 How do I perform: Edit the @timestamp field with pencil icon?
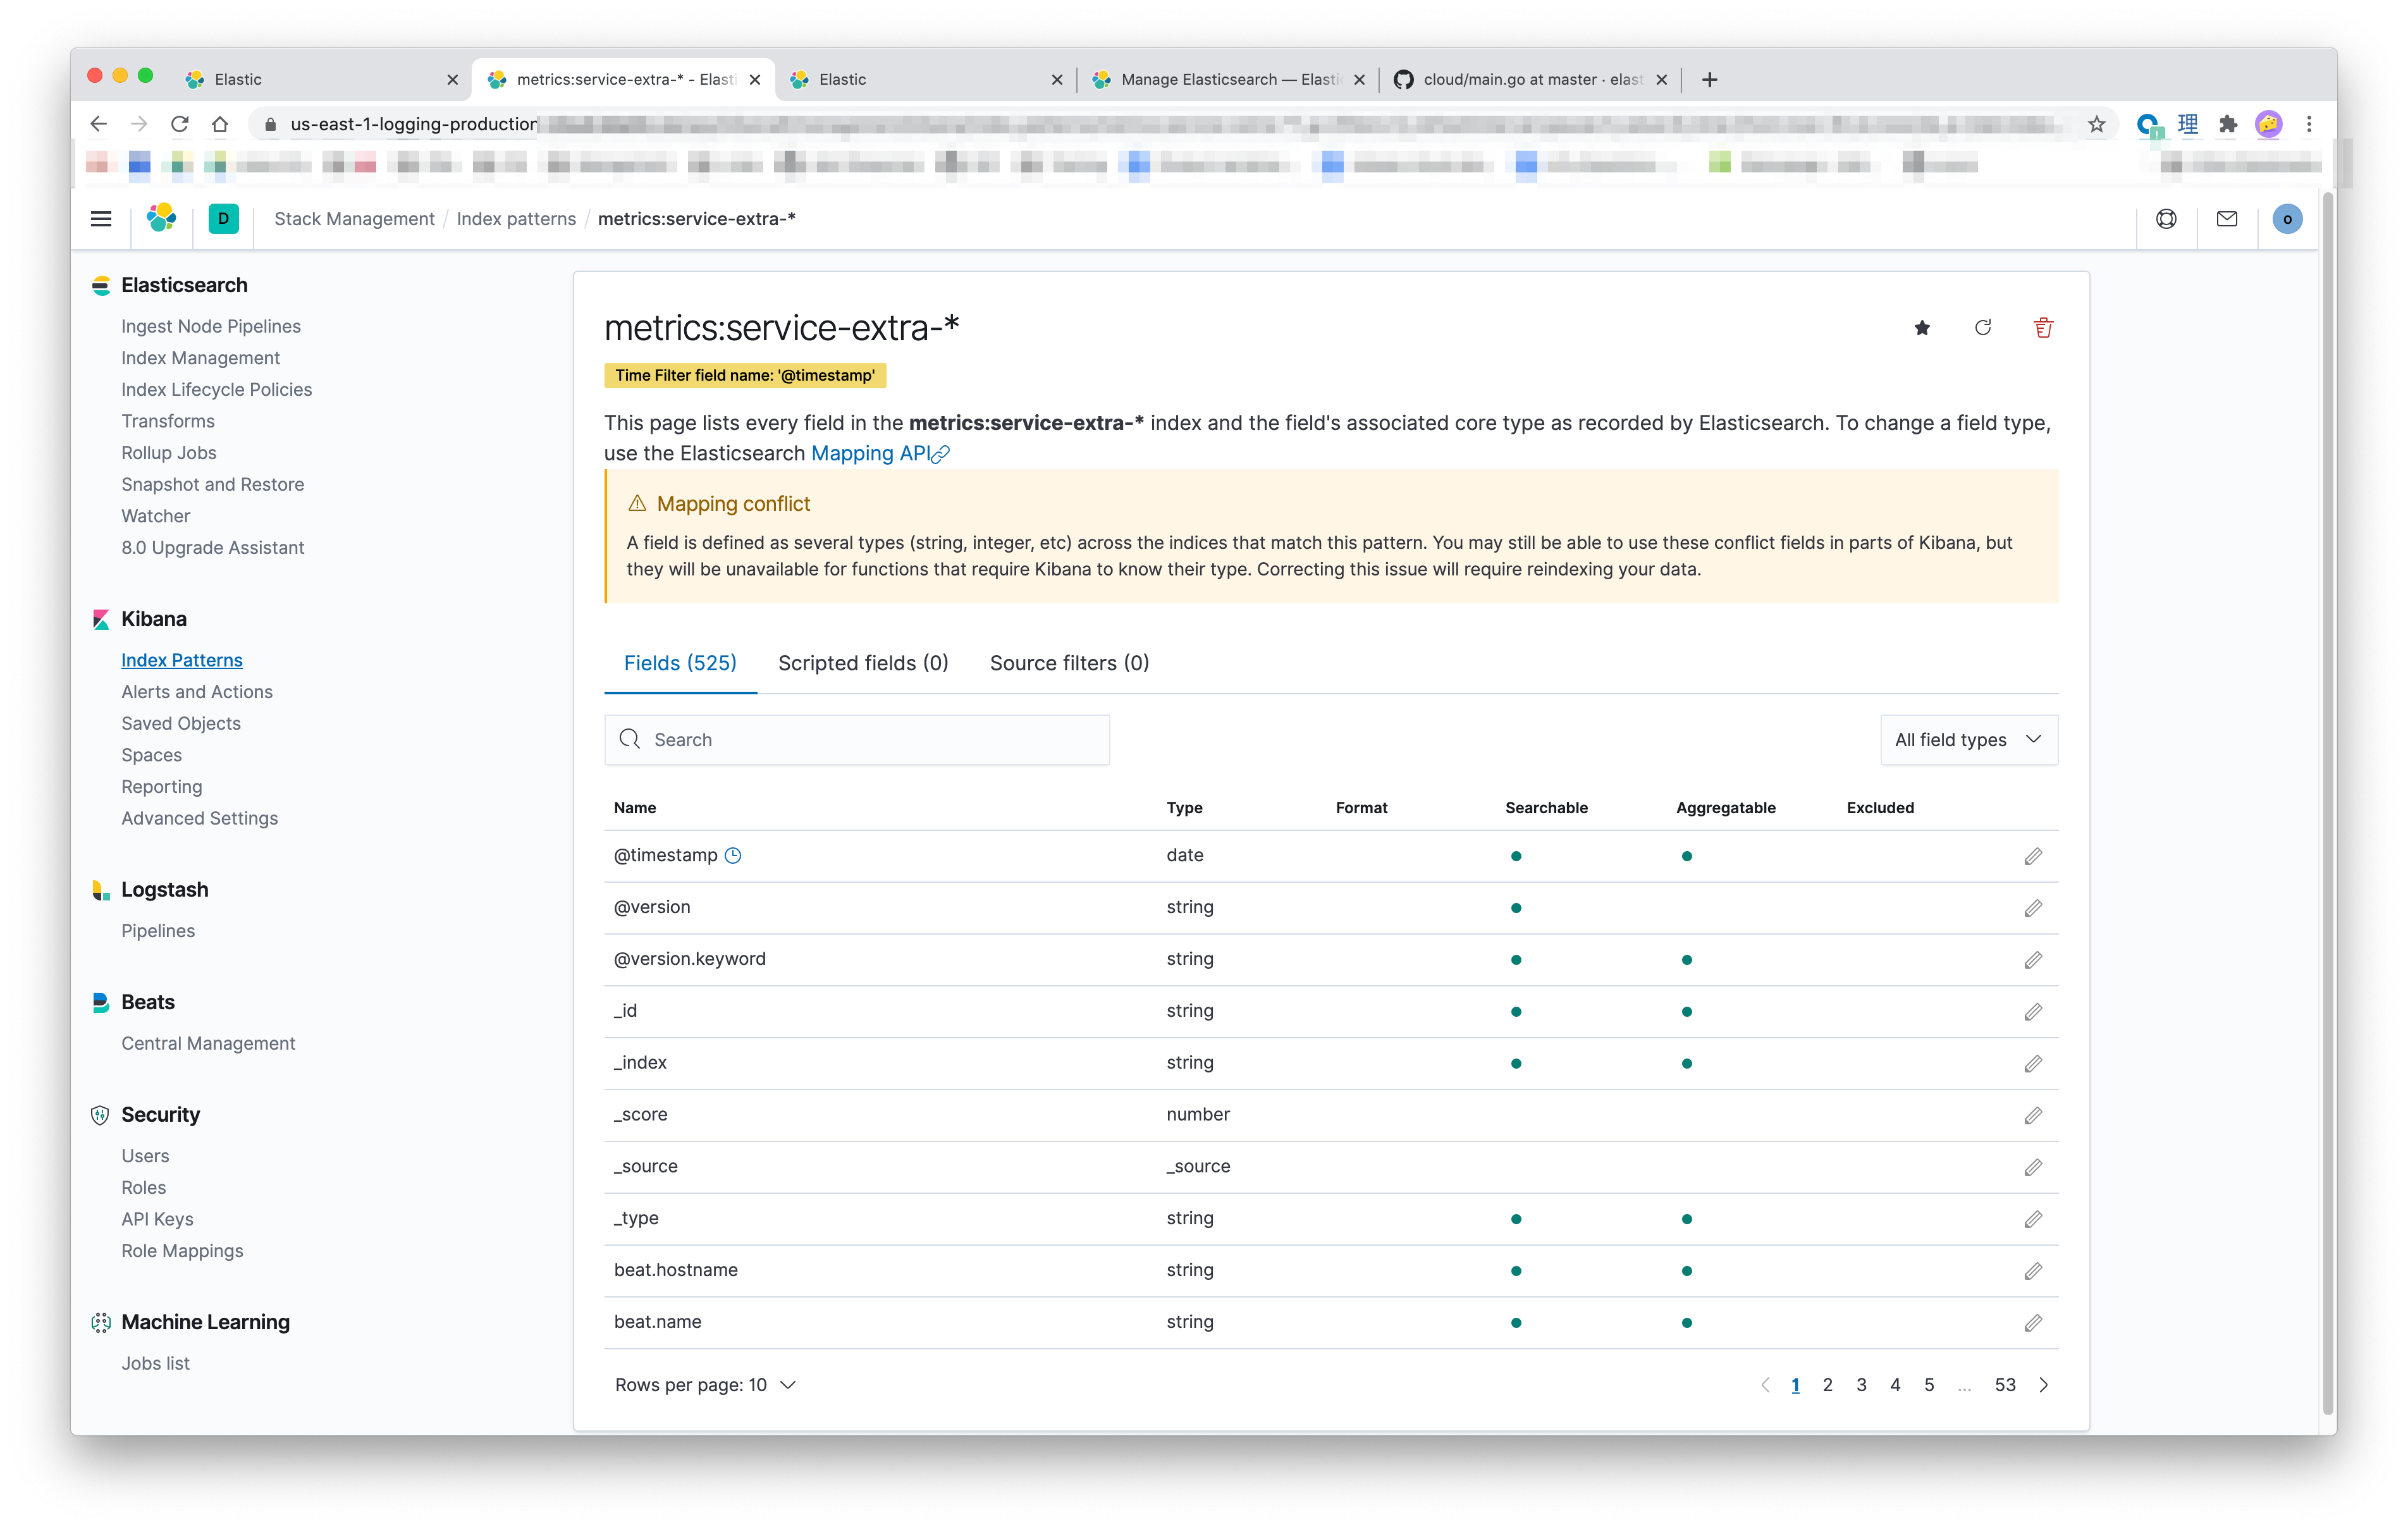pos(2033,856)
